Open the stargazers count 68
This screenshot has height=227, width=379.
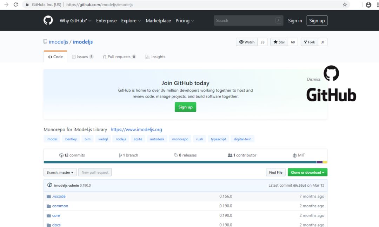tap(293, 42)
